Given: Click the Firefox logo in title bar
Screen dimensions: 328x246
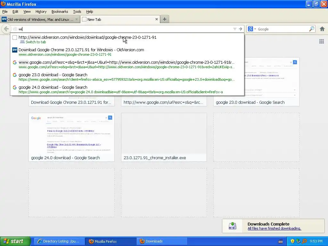Looking at the screenshot, I should point(3,4).
